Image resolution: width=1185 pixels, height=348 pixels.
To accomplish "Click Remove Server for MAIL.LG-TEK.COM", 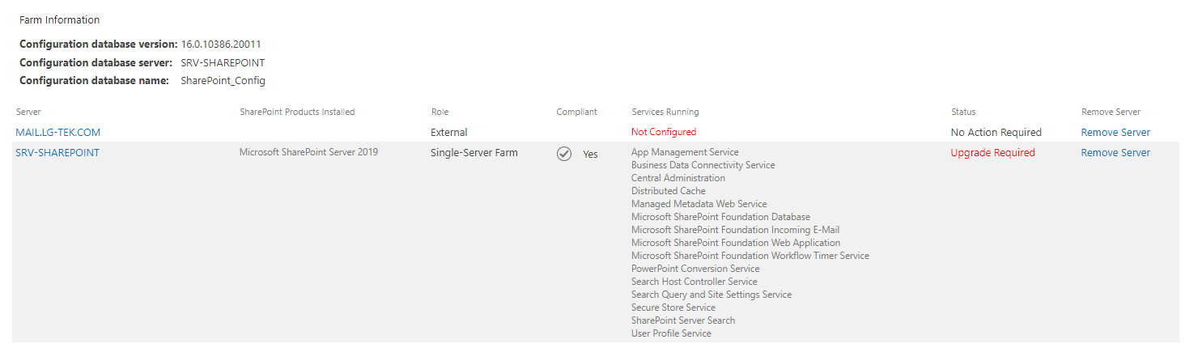I will point(1115,132).
